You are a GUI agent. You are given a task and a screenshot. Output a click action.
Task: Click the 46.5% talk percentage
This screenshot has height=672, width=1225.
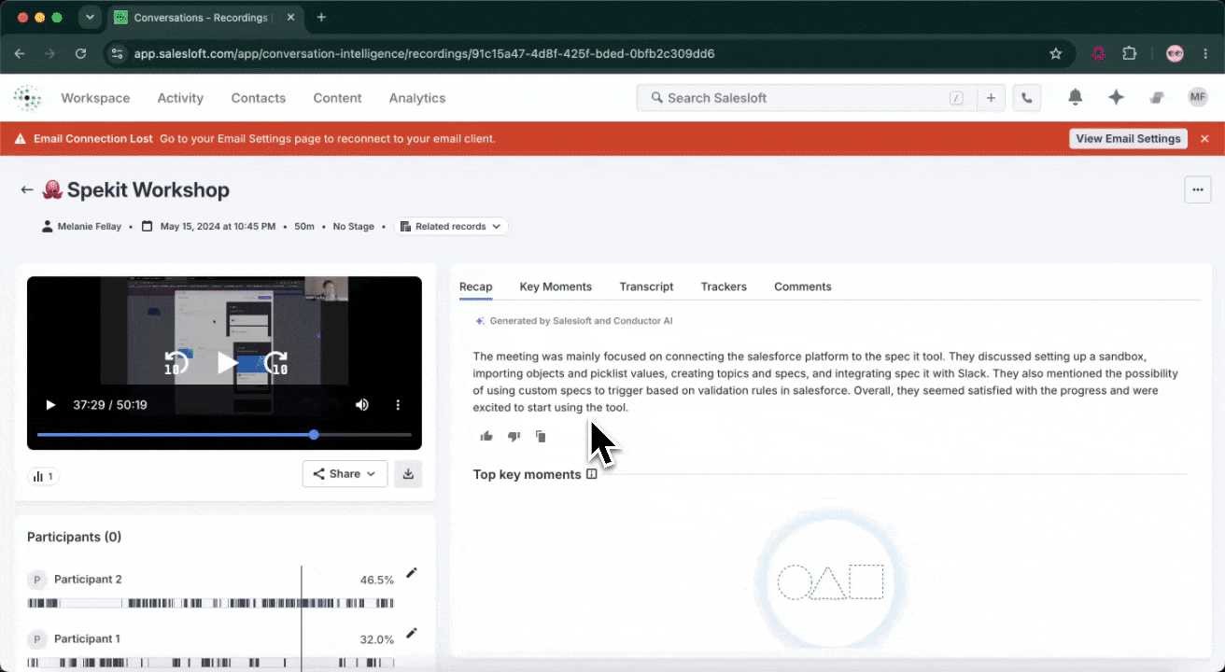pyautogui.click(x=377, y=580)
